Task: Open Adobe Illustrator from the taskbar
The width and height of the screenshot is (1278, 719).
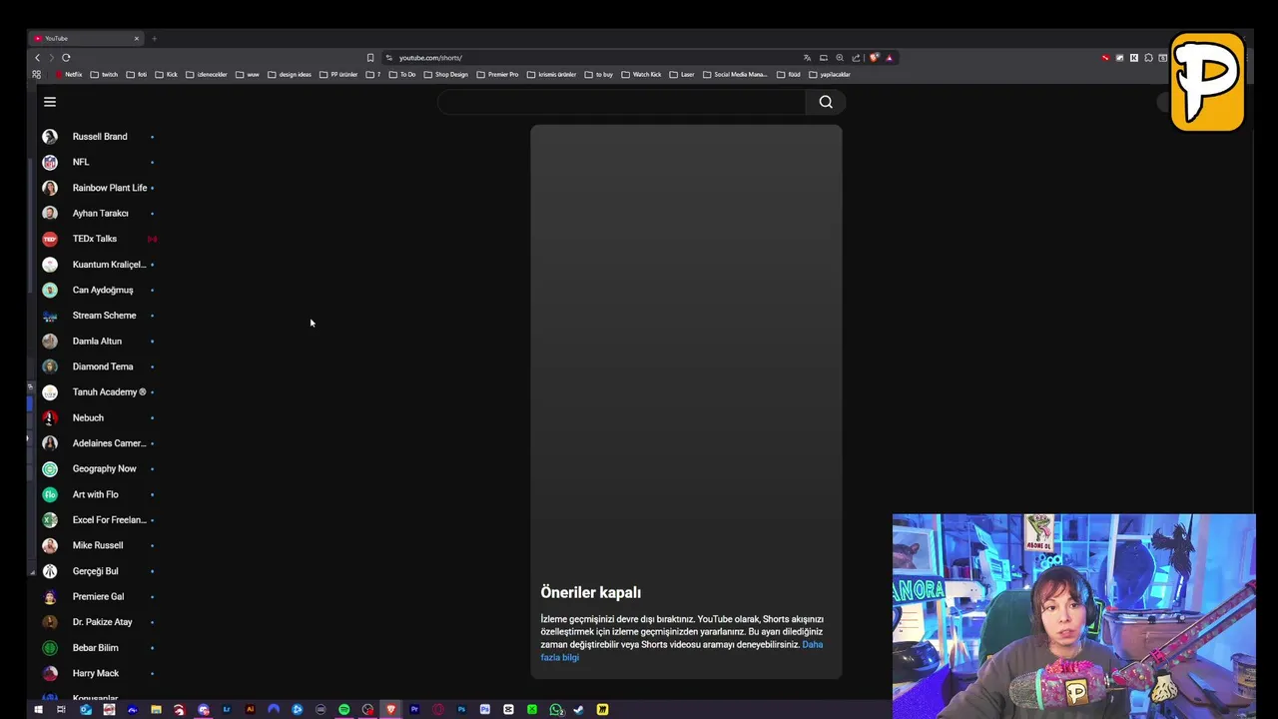Action: 250,710
